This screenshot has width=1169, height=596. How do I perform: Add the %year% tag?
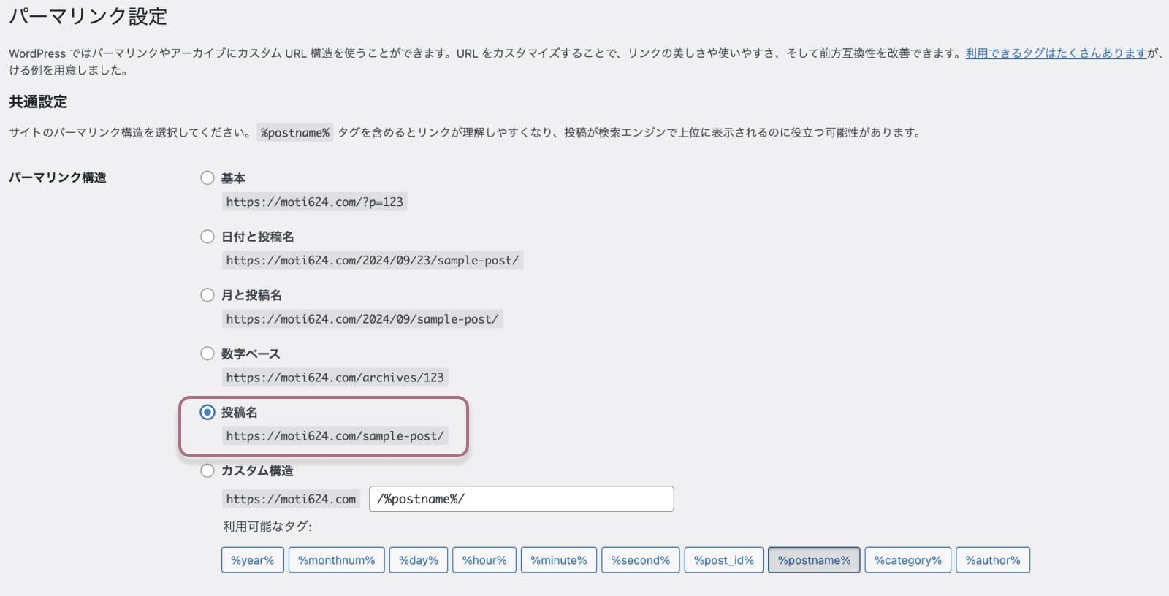(x=253, y=560)
